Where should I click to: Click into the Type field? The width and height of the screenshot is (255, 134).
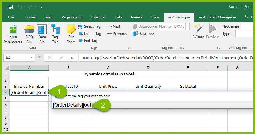pos(244,34)
